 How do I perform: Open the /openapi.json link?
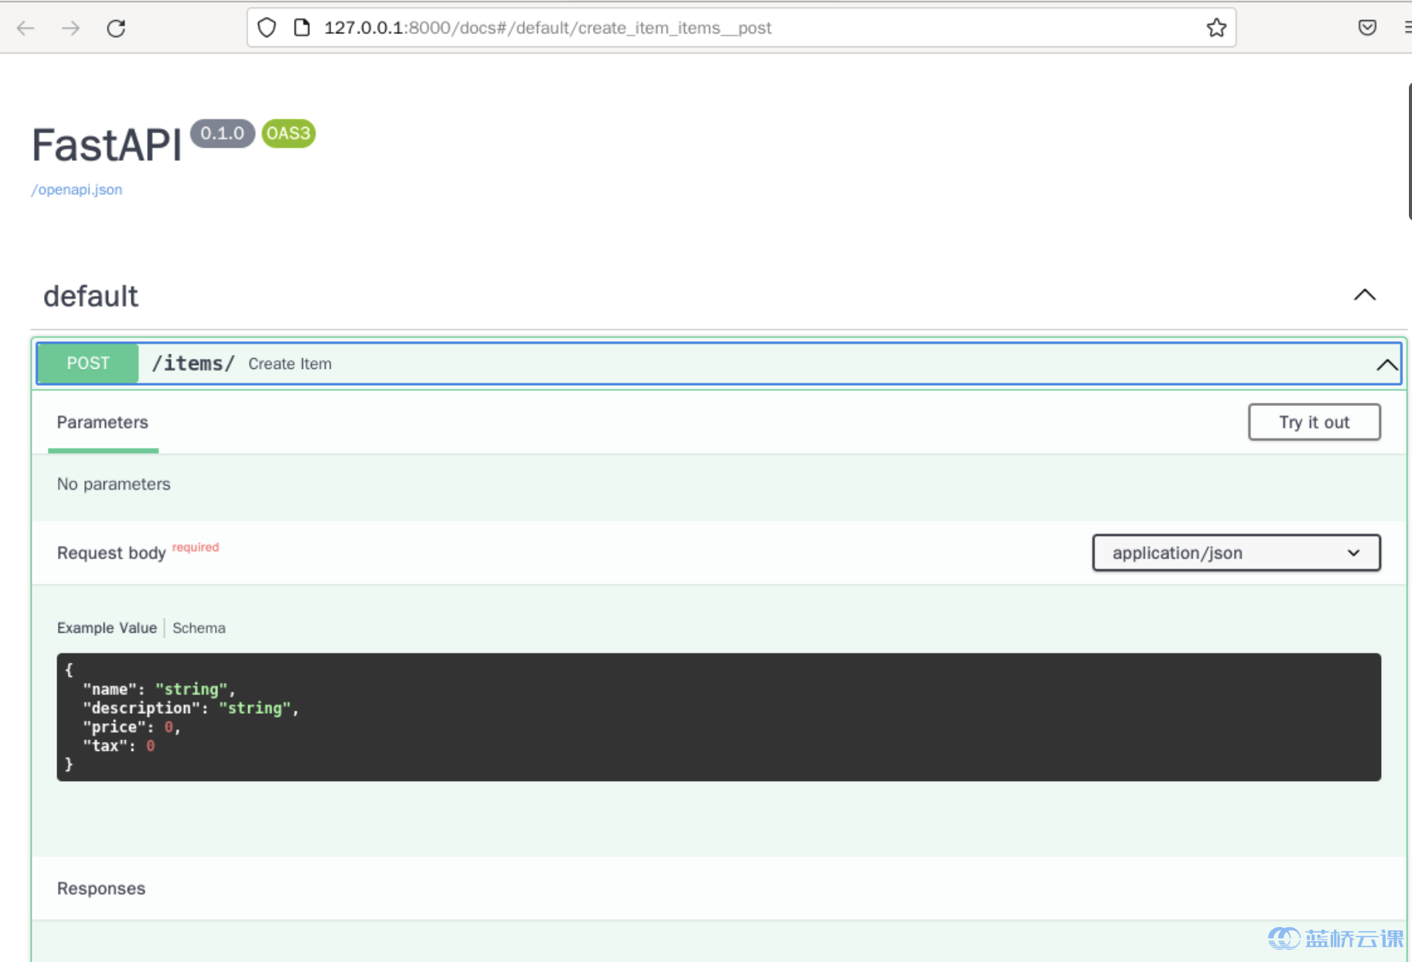(x=77, y=189)
